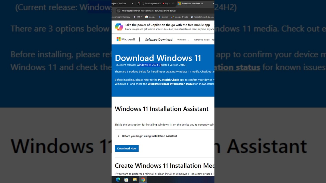This screenshot has width=326, height=183.
Task: Open the Windows release information status link
Action: [171, 84]
